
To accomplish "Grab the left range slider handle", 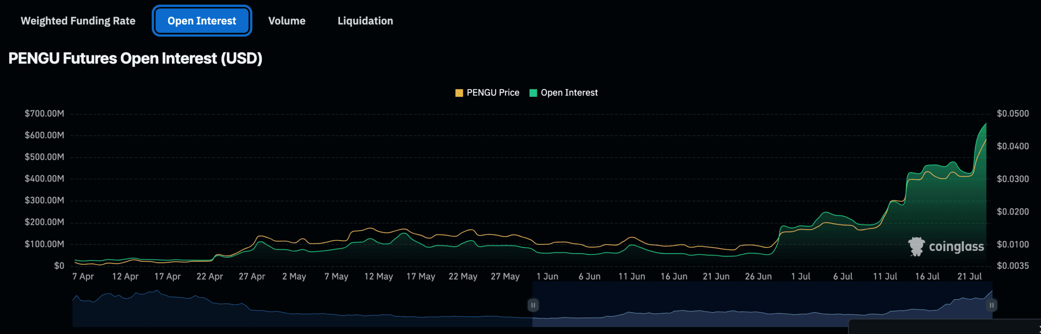I will [x=533, y=305].
